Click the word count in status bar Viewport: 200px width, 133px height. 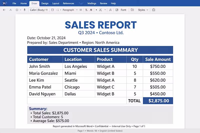pos(92,131)
